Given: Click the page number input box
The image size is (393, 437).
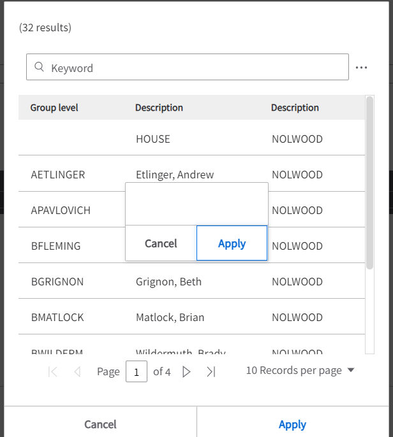Looking at the screenshot, I should pos(137,371).
